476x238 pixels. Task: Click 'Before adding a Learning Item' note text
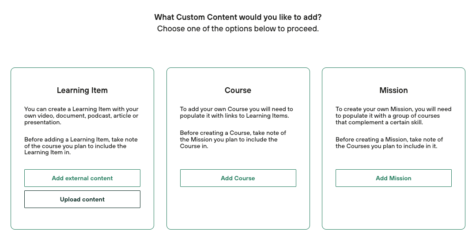81,146
